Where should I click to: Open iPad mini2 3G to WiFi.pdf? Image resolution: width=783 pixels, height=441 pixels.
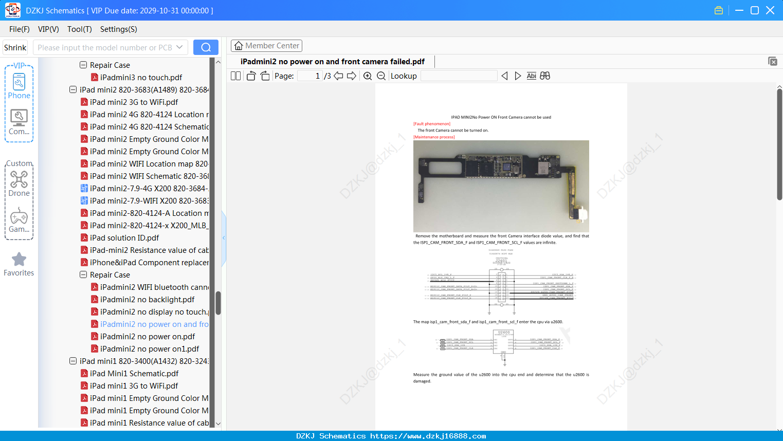(x=129, y=102)
